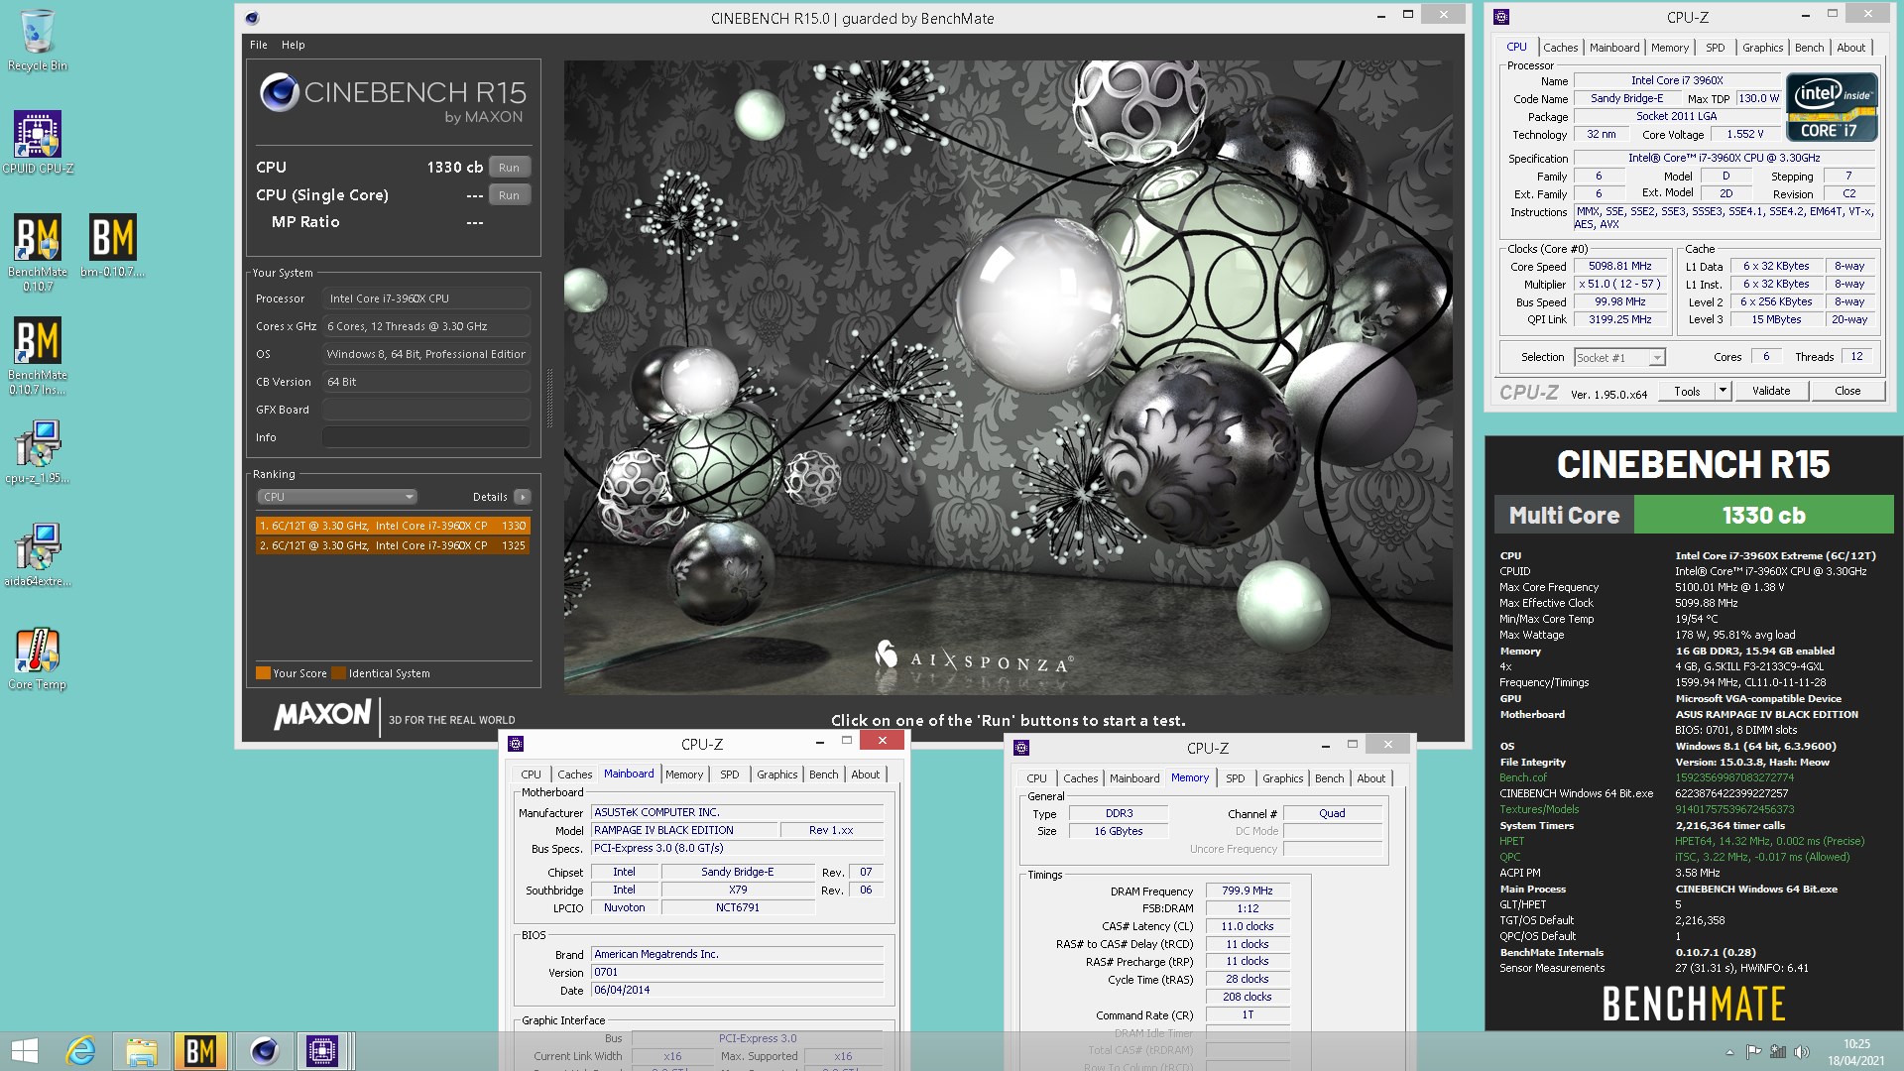Screen dimensions: 1904x1071
Task: Open Action Center flag in system tray
Action: [x=1753, y=1052]
